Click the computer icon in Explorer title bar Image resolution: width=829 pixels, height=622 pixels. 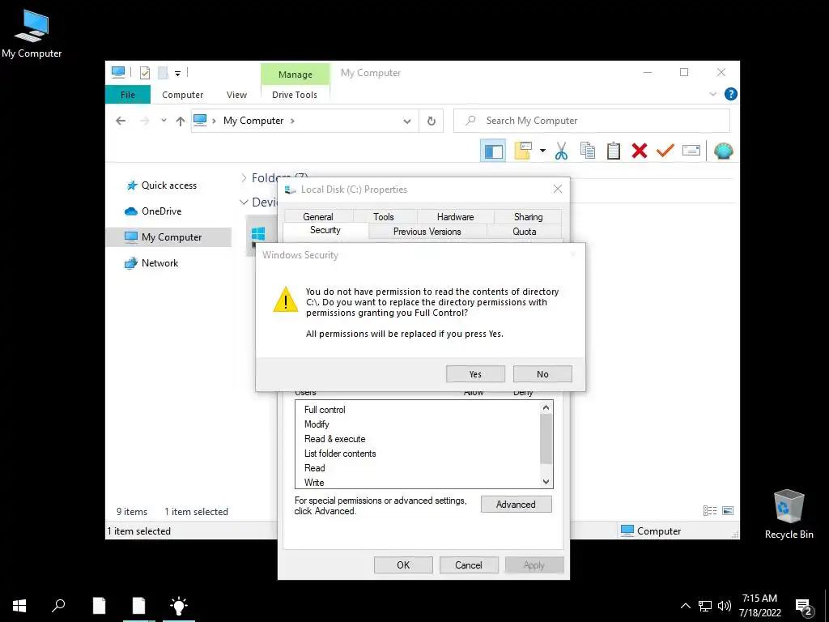click(x=118, y=72)
